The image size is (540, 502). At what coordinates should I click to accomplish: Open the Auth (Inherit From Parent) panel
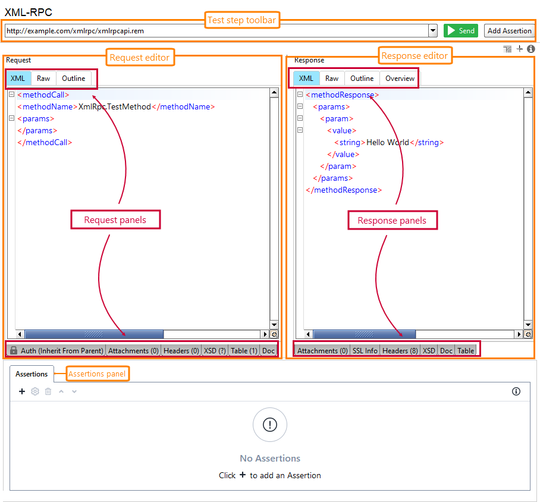[56, 350]
